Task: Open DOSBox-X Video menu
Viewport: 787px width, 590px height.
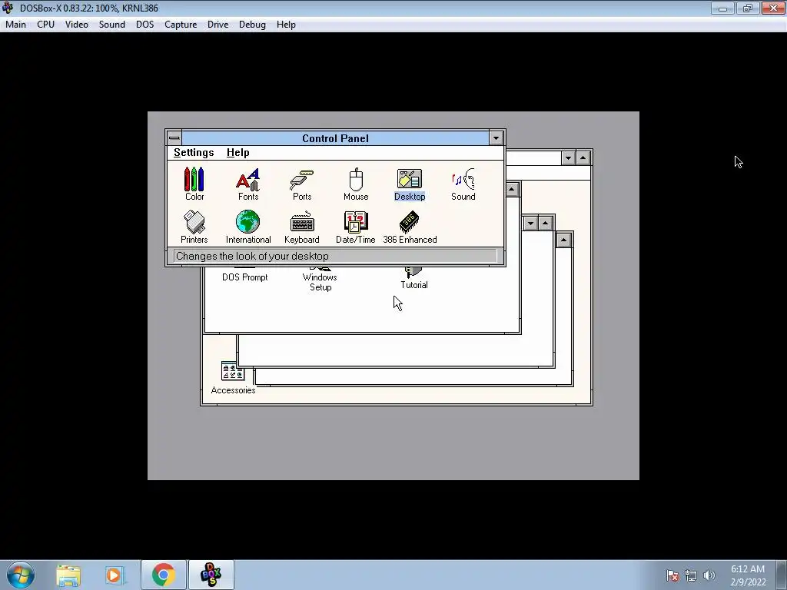Action: point(77,25)
